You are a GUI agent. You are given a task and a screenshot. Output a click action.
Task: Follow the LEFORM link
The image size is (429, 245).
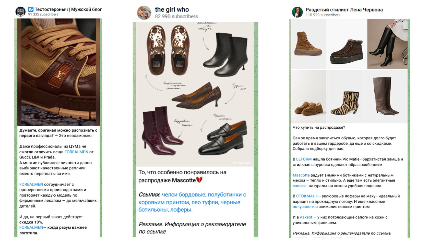coord(304,159)
